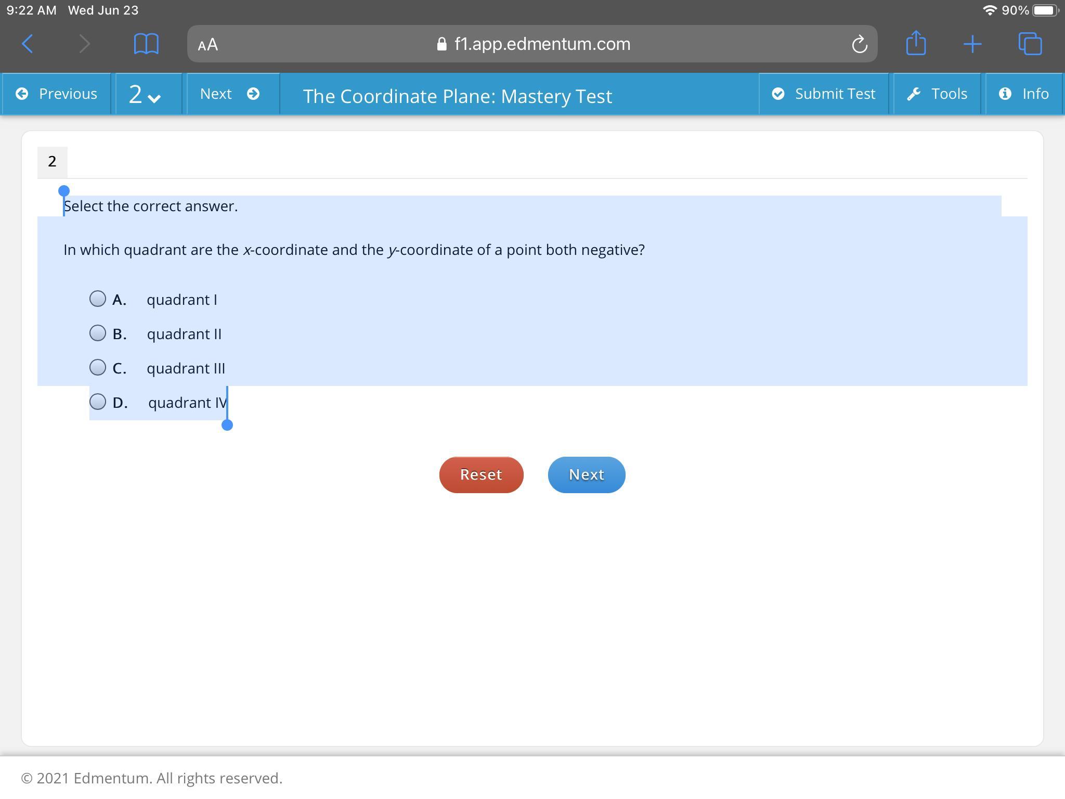Open the Info panel

click(1023, 94)
